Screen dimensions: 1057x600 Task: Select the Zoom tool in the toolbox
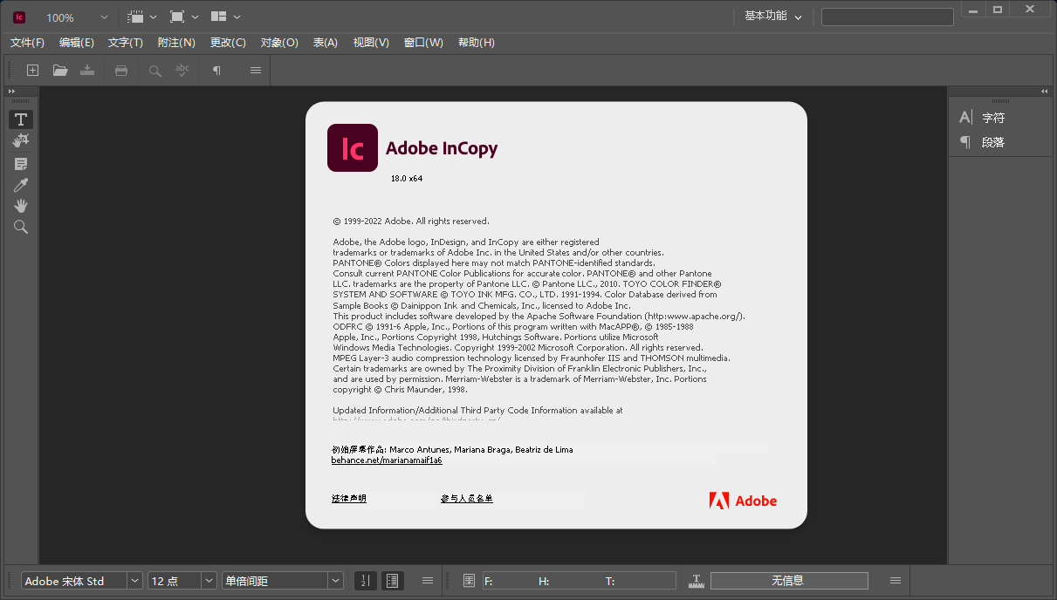click(x=21, y=227)
